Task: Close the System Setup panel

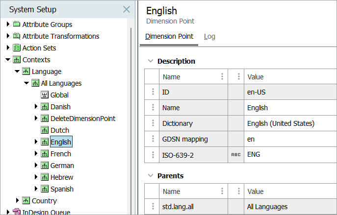Action: coord(127,9)
